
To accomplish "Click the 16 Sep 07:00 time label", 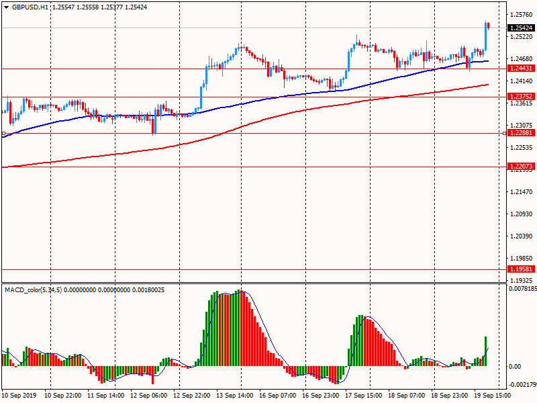I will [277, 396].
